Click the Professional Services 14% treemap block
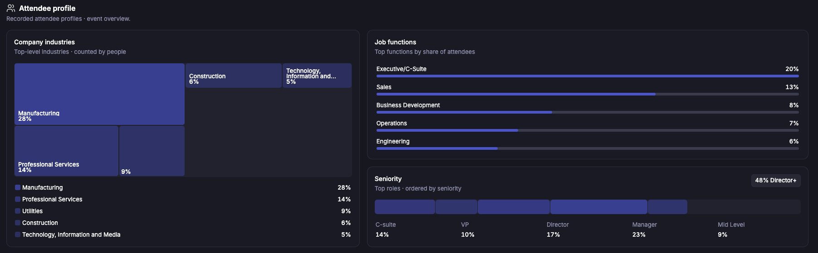Screen dimensions: 818x253 66,151
